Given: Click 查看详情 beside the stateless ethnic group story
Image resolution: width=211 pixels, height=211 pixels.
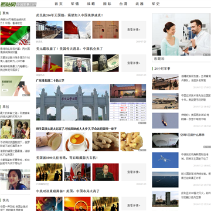Looking at the screenshot, I should (x=134, y=30).
